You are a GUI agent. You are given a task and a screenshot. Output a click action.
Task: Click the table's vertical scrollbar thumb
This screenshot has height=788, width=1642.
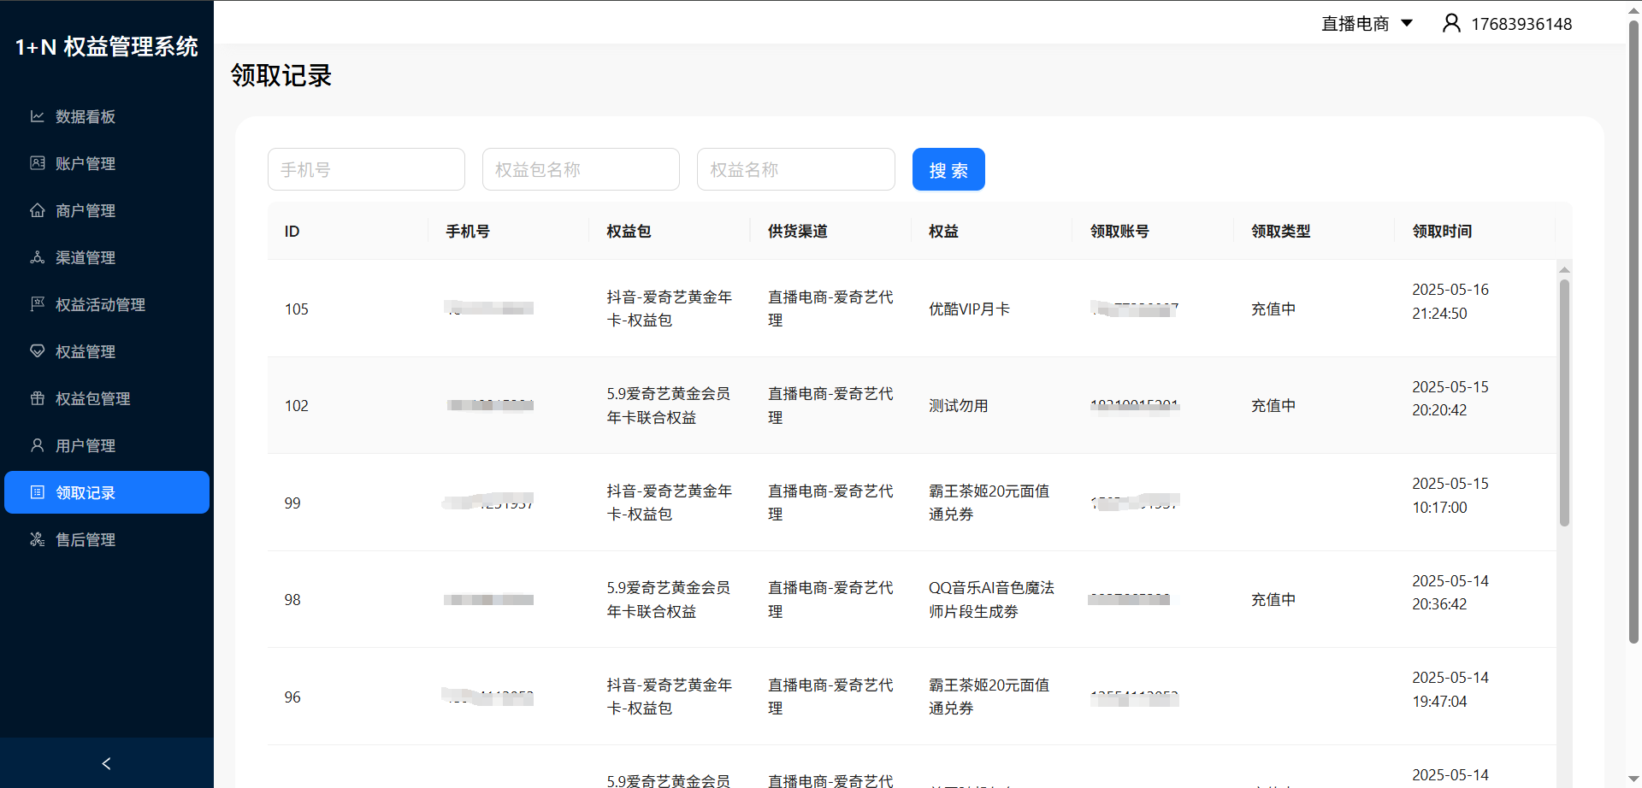[x=1564, y=402]
